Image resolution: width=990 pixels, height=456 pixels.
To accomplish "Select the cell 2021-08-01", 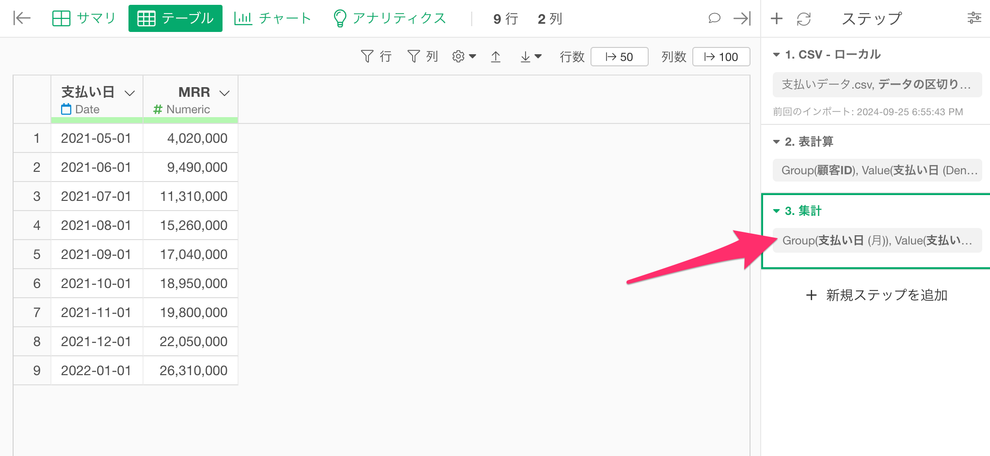I will click(x=96, y=226).
